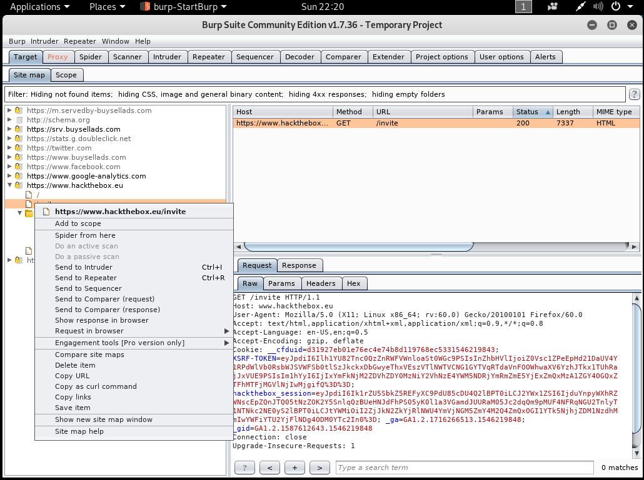Viewport: 644px width, 480px height.
Task: Open the Applications menu dropdown
Action: (x=39, y=7)
